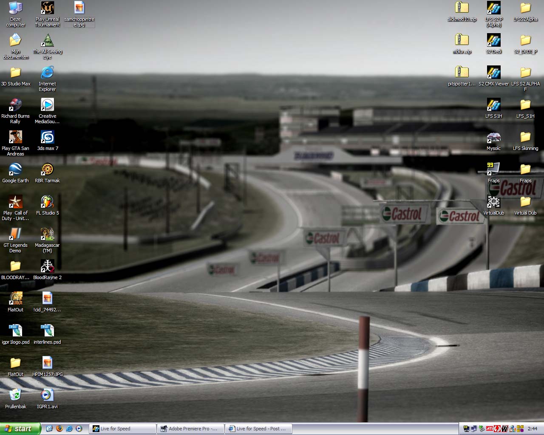Select the LFS_S1H folder
Image resolution: width=544 pixels, height=435 pixels.
click(525, 108)
